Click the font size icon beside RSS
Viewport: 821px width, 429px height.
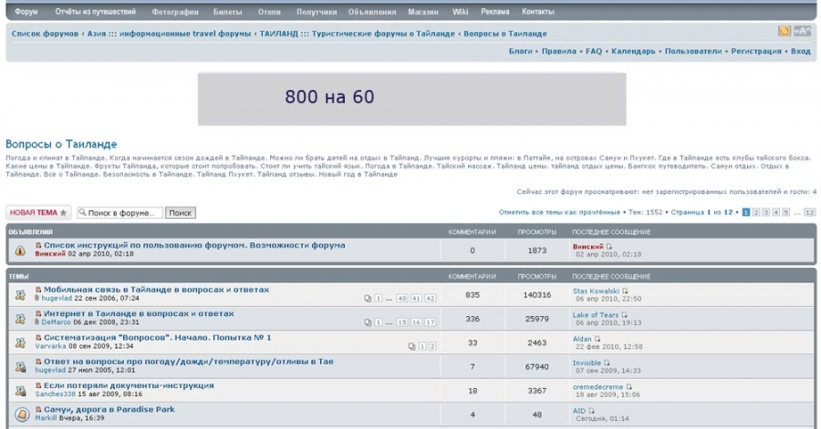point(802,31)
